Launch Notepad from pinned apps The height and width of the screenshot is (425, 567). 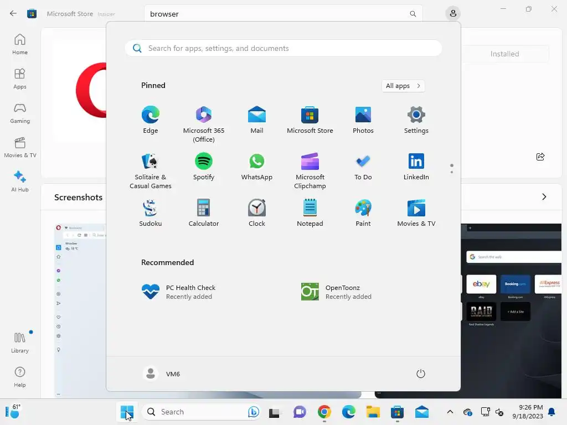[310, 213]
